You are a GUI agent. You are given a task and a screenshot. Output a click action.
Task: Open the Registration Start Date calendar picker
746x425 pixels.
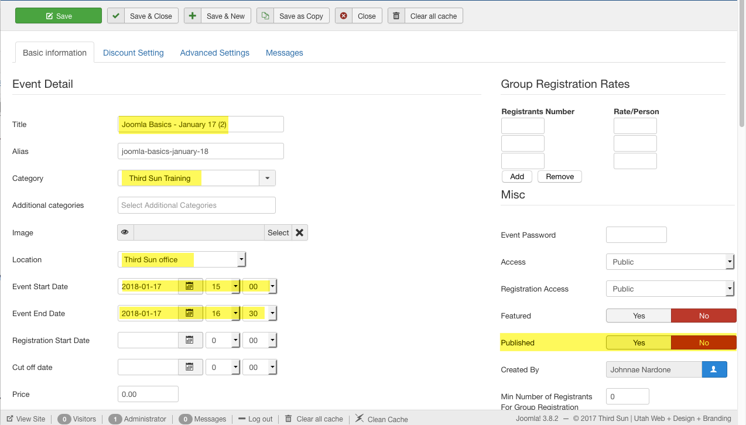coord(190,340)
